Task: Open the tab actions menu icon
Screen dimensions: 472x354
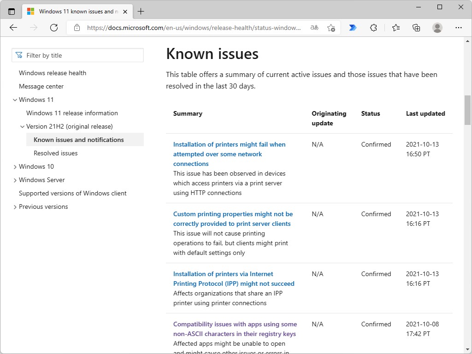Action: tap(12, 12)
